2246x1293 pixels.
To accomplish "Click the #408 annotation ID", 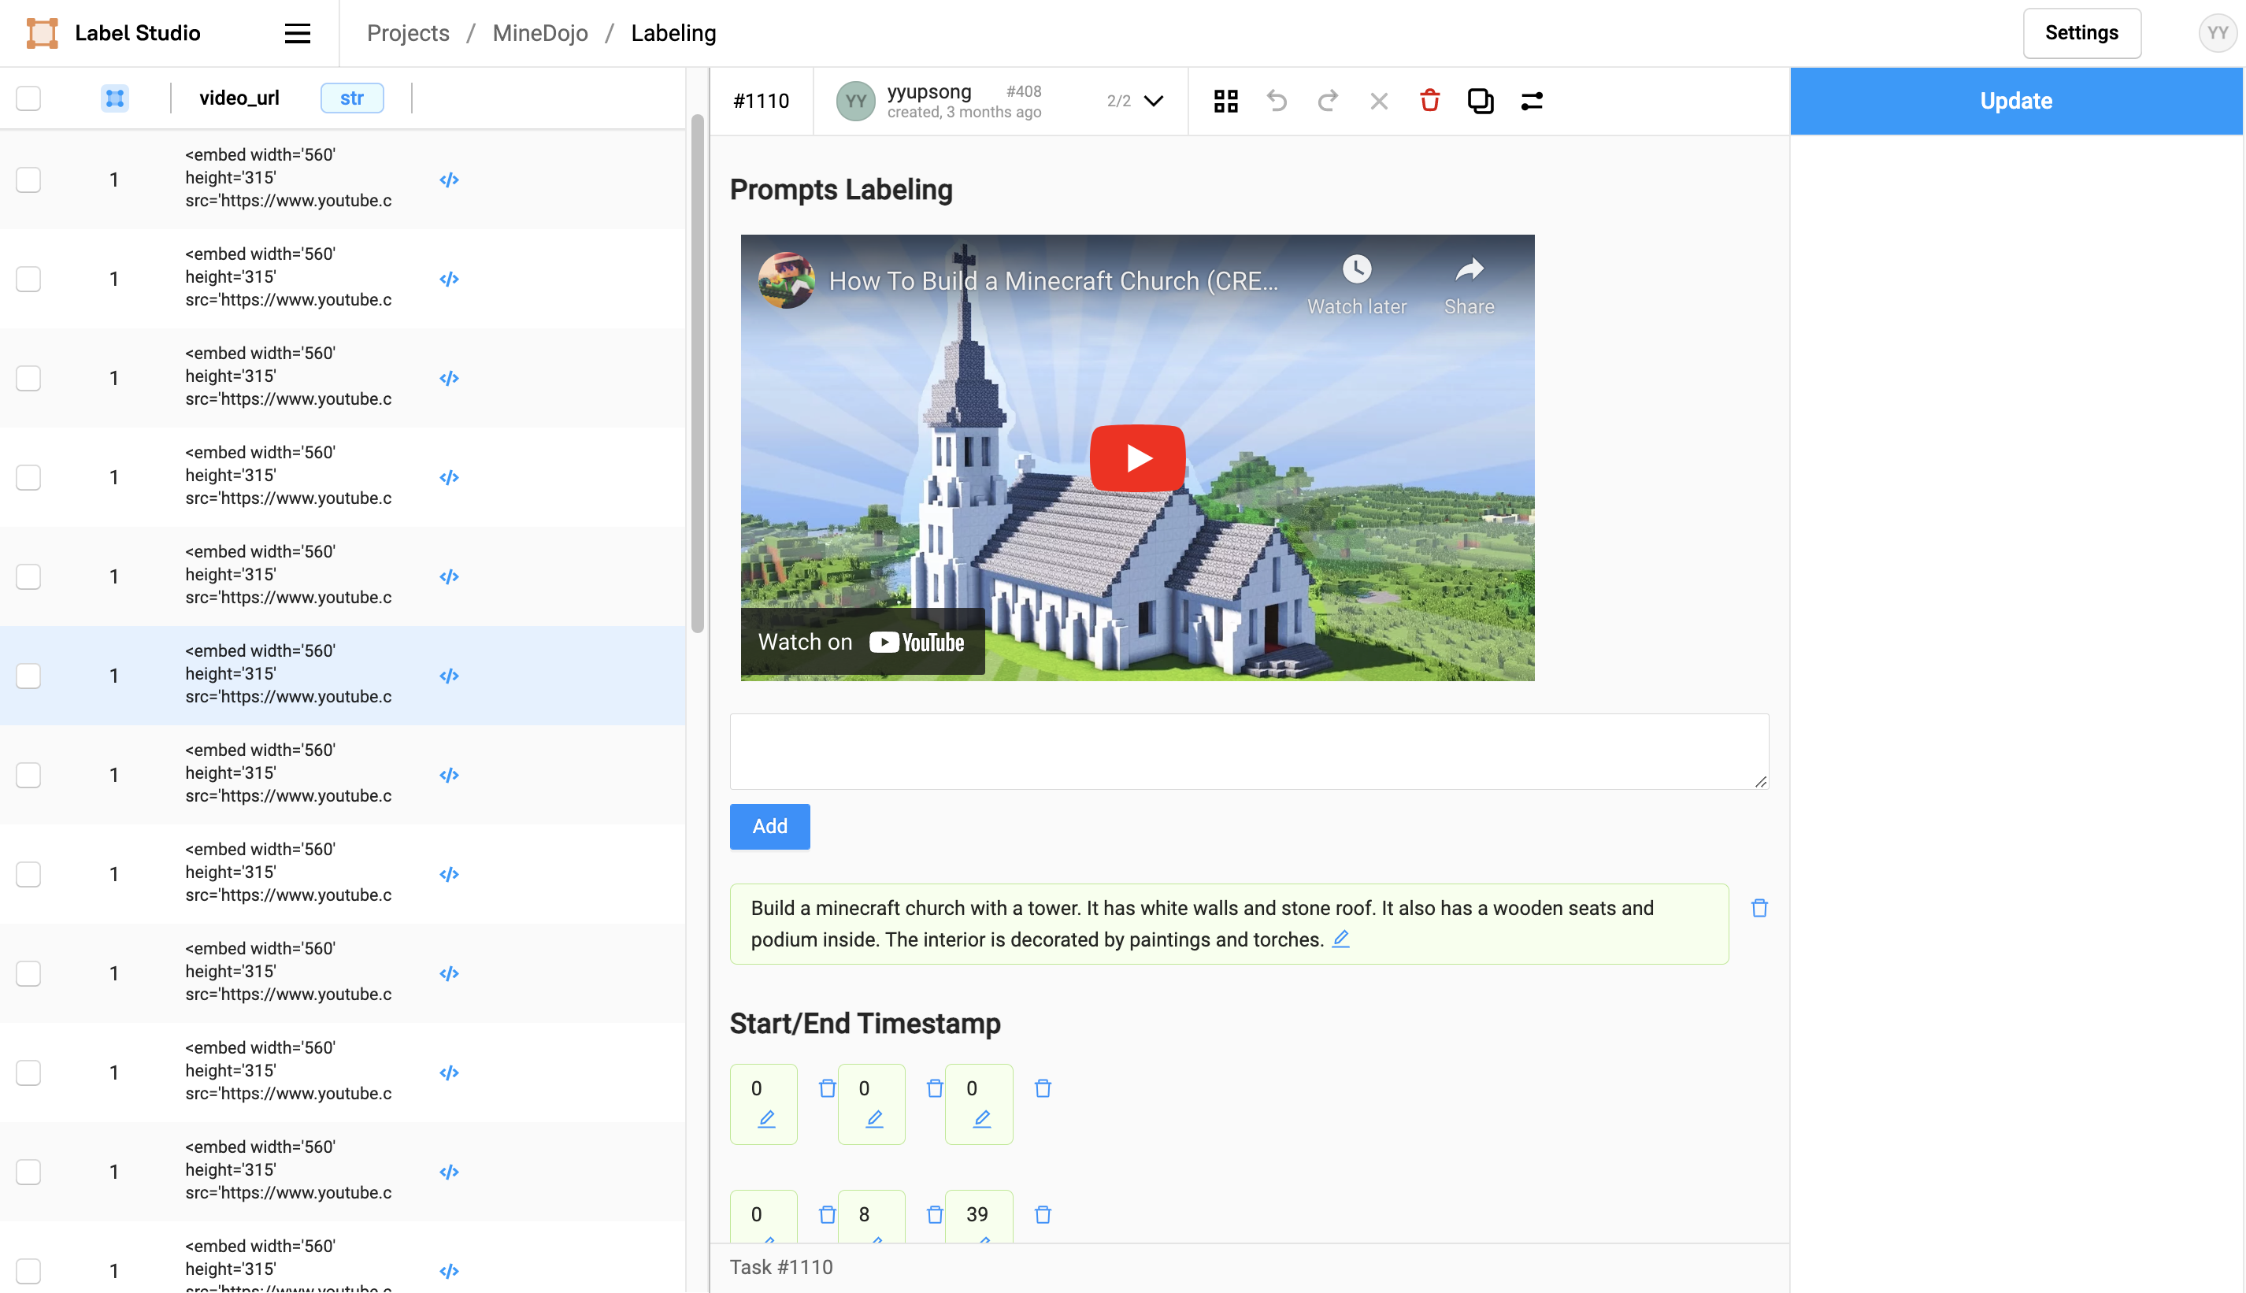I will click(x=1023, y=91).
